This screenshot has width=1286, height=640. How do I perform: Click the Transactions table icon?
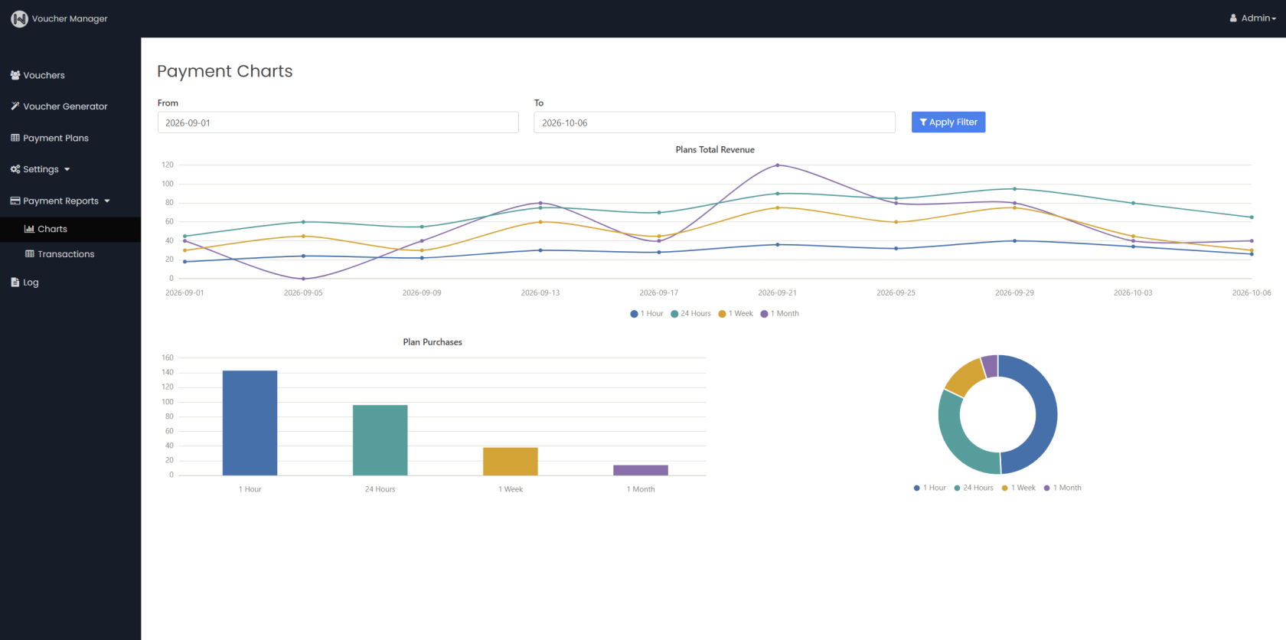tap(30, 254)
